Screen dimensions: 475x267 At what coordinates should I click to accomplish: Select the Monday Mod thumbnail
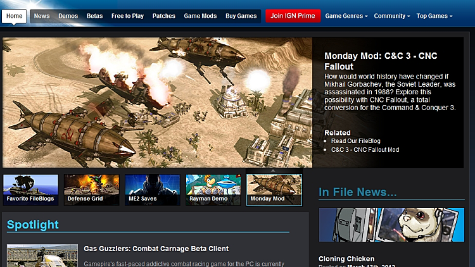[274, 190]
